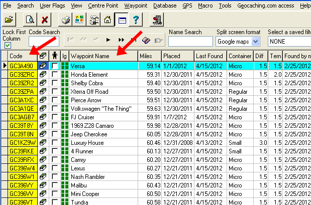
Task: Select the row selector beside GC3A490
Action: 5,66
